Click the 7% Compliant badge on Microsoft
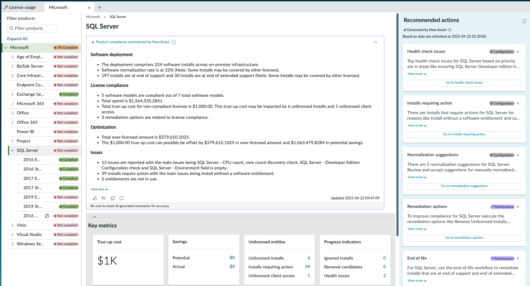 66,48
